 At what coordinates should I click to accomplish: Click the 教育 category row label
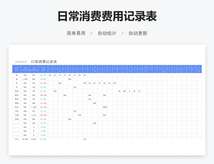(17, 99)
